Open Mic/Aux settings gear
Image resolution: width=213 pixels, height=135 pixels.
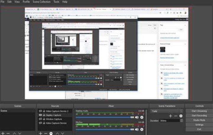coord(142,129)
